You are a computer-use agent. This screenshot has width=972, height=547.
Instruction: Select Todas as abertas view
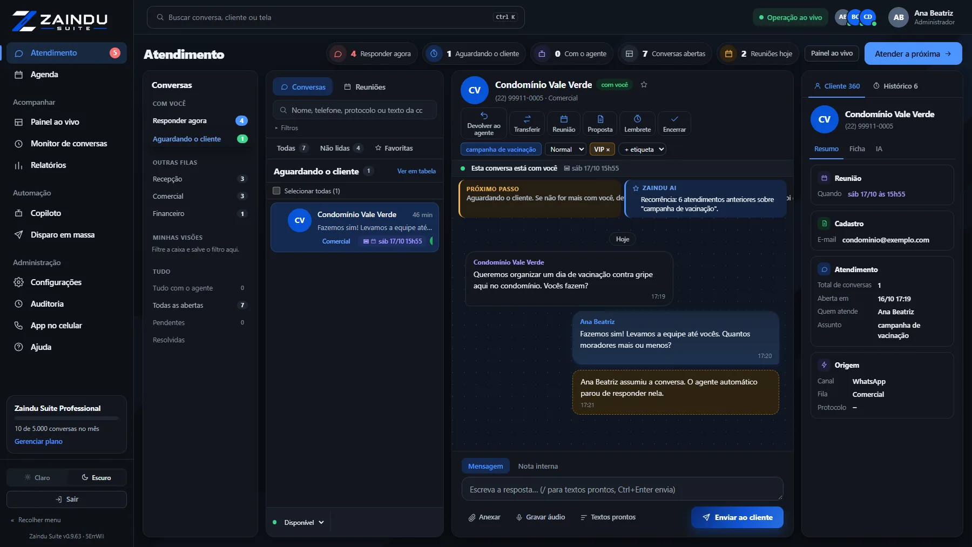pos(199,305)
